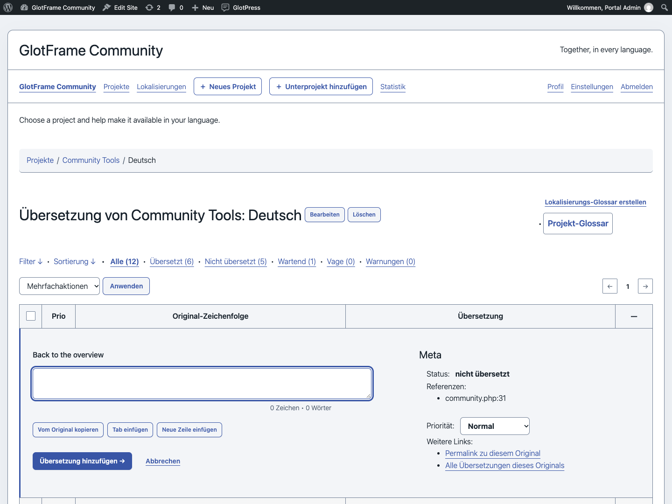
Task: Open the GlotFrame Community dashboard item
Action: point(58,7)
